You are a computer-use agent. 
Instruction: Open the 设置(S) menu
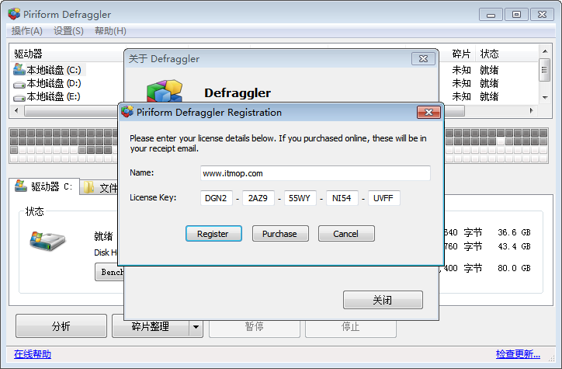tap(68, 31)
